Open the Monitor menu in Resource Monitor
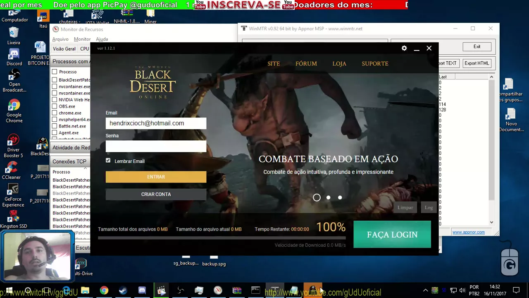 (82, 39)
